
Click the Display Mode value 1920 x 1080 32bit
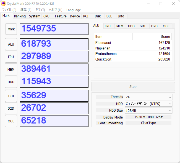tap(148, 117)
